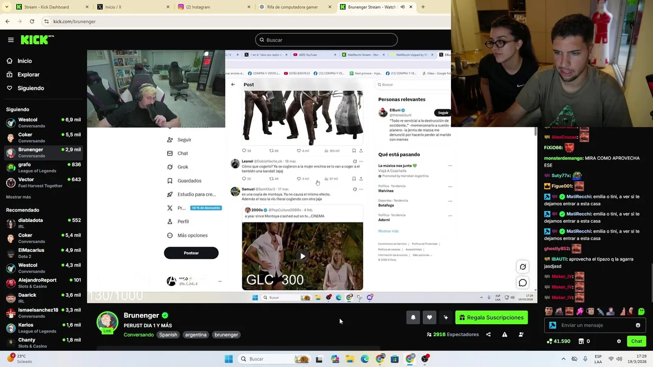
Task: Expand Mostrar más under followed channels
Action: (x=18, y=197)
